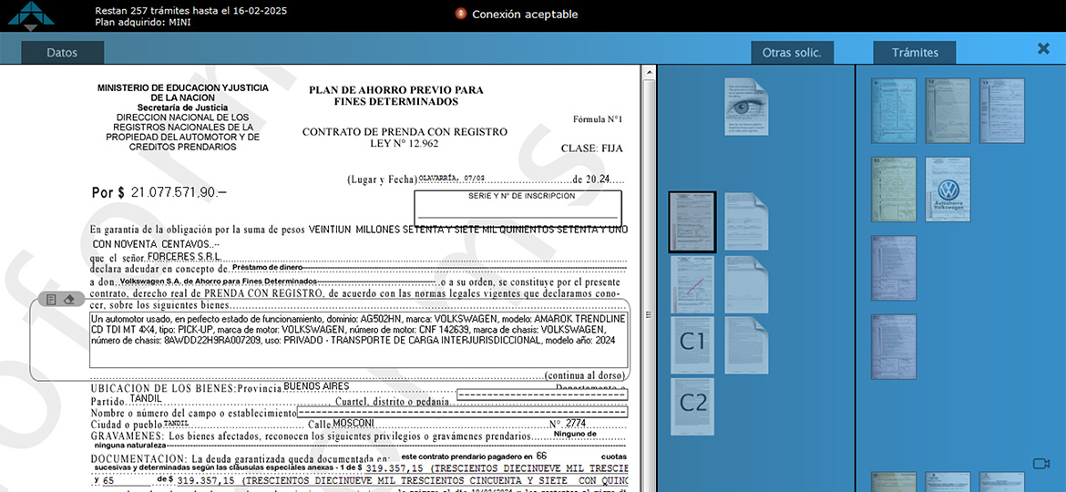This screenshot has height=492, width=1066.
Task: Open first document thumbnail in Trámites panel
Action: point(893,110)
